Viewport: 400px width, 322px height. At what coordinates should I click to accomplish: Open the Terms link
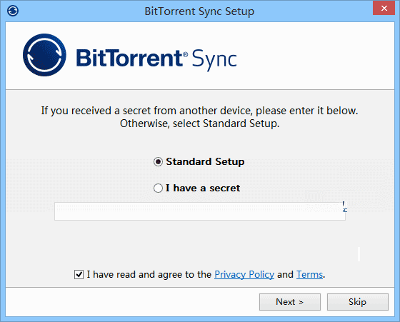[309, 275]
